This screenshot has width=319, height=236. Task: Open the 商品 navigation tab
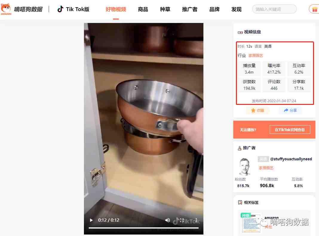pos(143,9)
